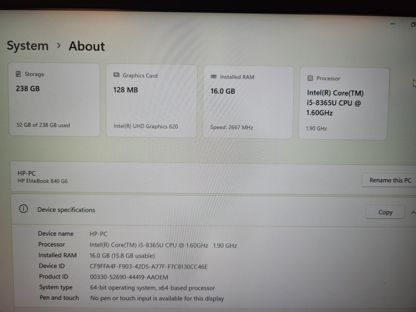Open the Storage card showing 238 GB
The width and height of the screenshot is (416, 312).
(55, 100)
